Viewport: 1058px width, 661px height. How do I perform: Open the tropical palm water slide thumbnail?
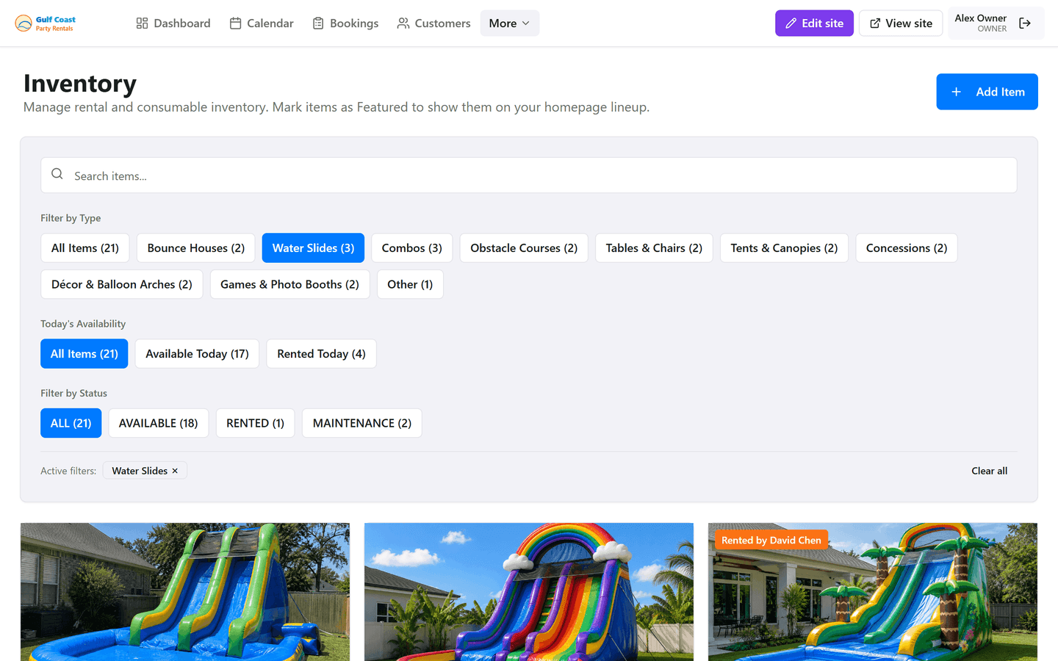tap(873, 592)
